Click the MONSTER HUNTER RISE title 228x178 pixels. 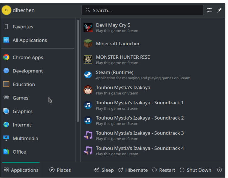tap(123, 57)
